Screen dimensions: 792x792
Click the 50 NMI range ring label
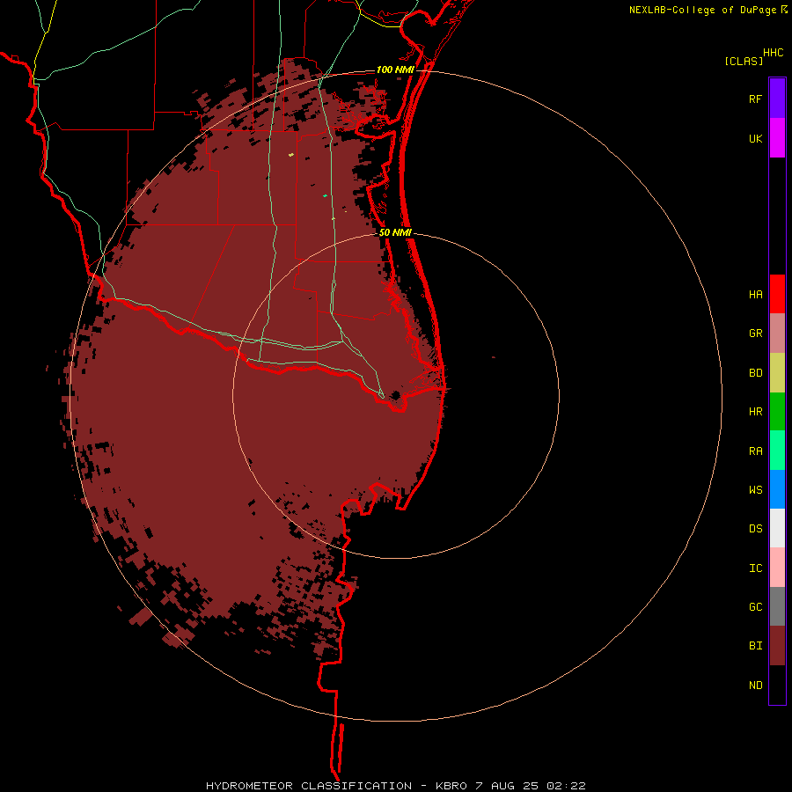(395, 232)
